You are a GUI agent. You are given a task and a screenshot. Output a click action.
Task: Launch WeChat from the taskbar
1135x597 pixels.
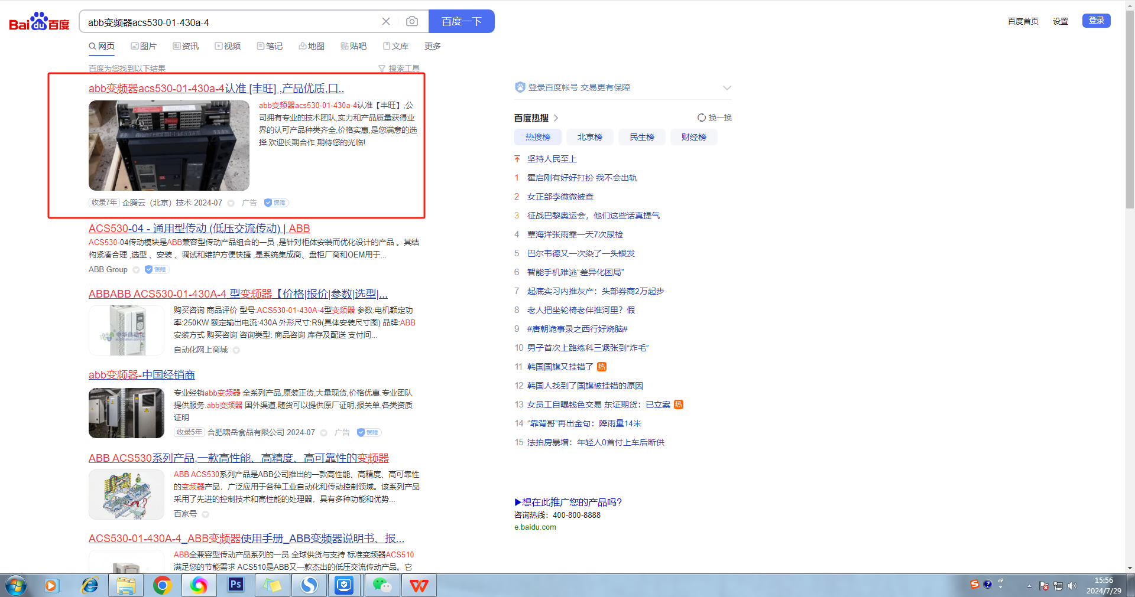(382, 585)
